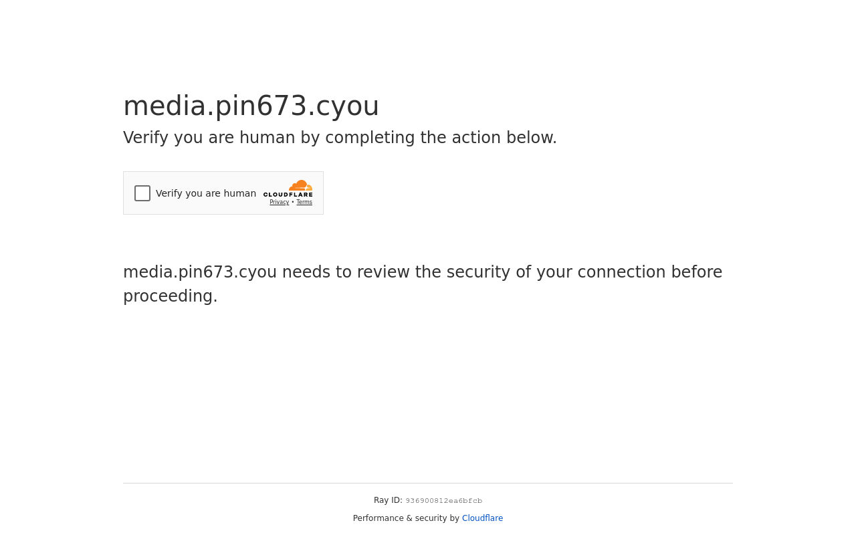Click the 'Verify you are human' label text
The width and height of the screenshot is (856, 535).
point(206,193)
